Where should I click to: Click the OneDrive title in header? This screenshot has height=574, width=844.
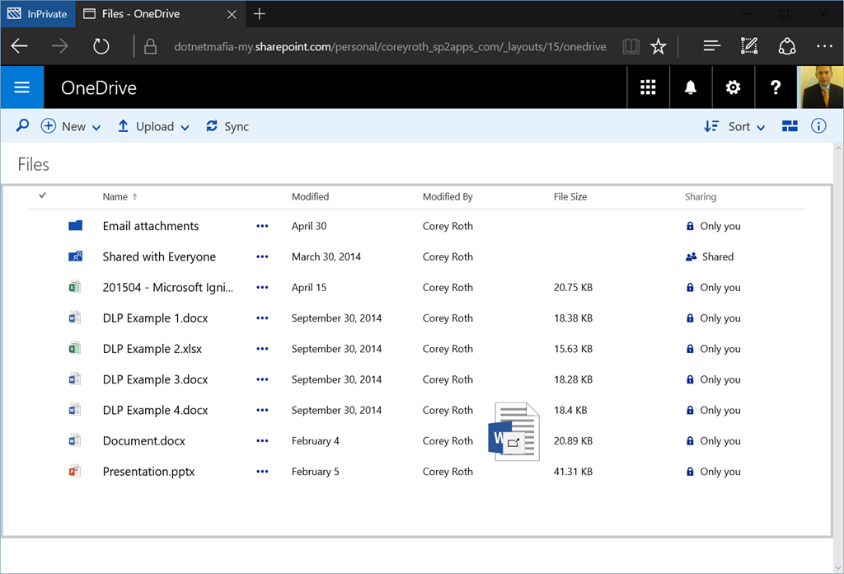[x=99, y=87]
